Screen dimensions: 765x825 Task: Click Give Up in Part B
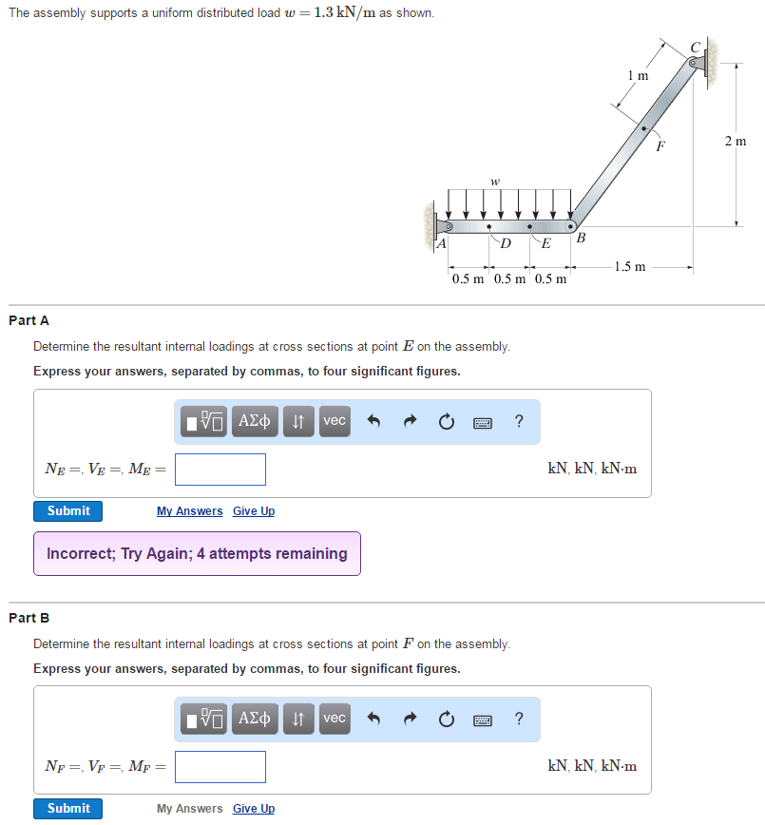[x=253, y=808]
